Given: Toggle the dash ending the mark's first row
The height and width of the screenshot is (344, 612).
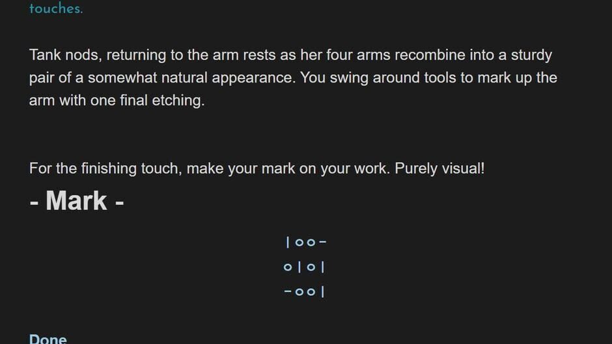Looking at the screenshot, I should [323, 243].
